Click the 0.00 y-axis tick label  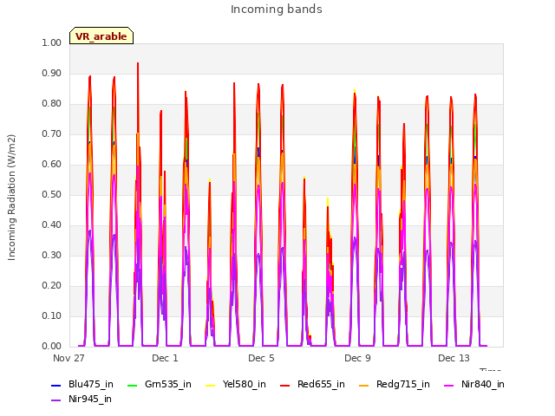52,347
